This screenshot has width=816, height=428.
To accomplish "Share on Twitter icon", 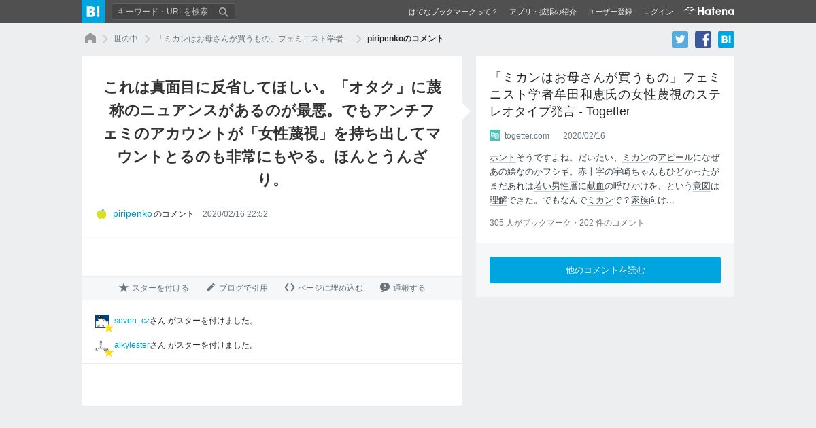I will (x=680, y=39).
